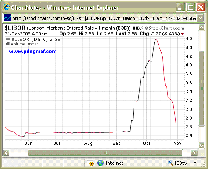The height and width of the screenshot is (170, 208).
Task: Click the 'Oct' x-axis label
Action: point(147,143)
